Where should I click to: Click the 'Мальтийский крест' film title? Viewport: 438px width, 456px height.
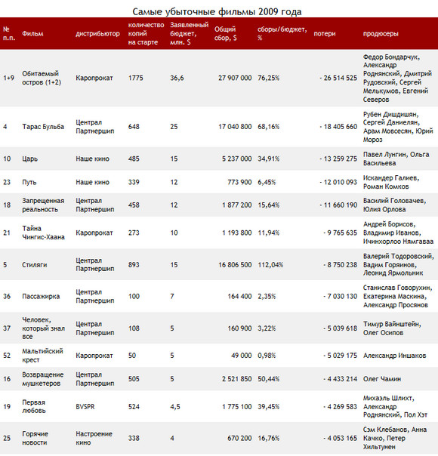[42, 356]
